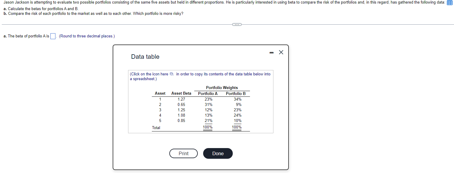Click the Done button

[x=218, y=153]
